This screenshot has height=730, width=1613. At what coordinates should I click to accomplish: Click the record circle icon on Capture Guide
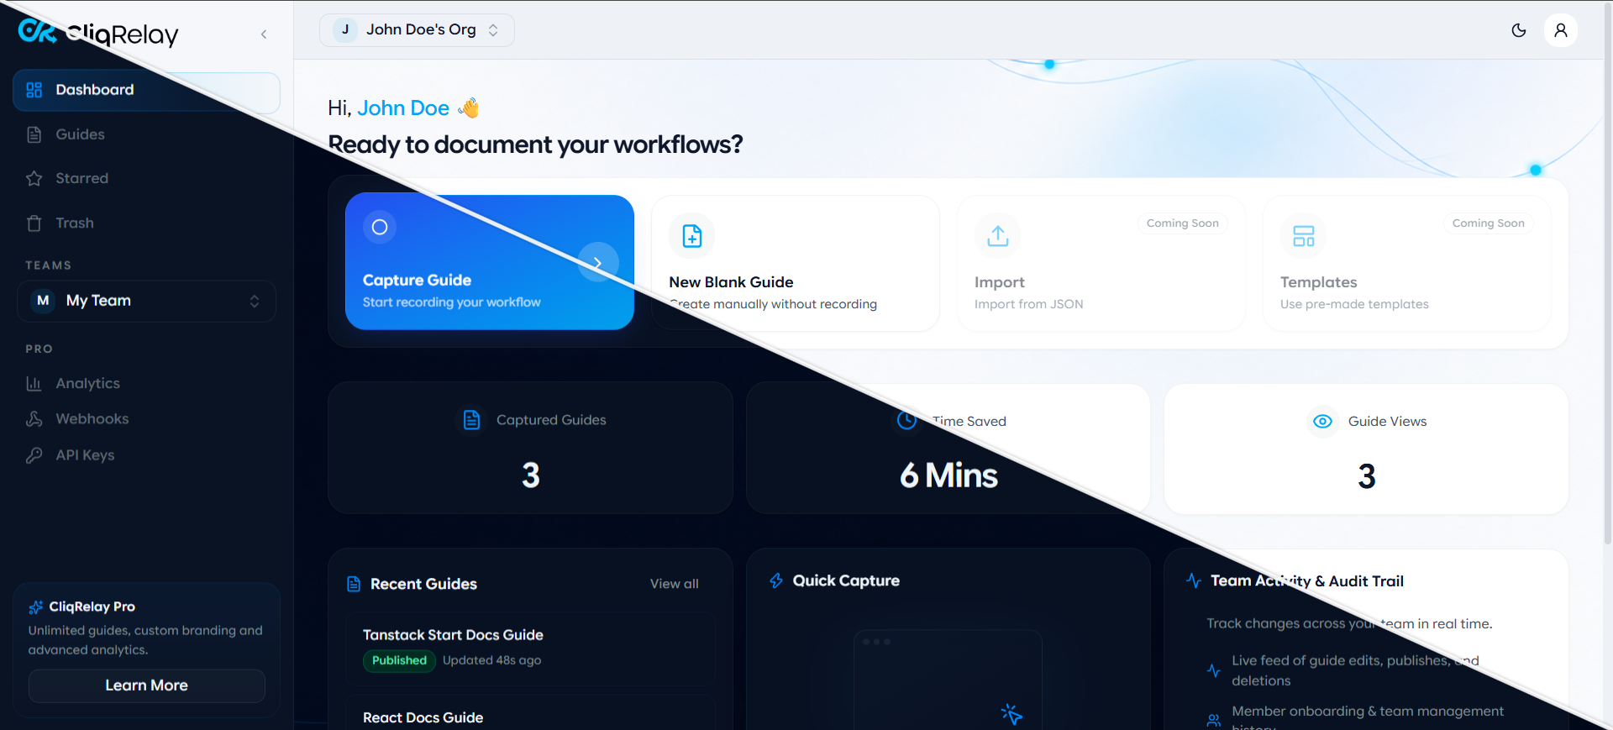[x=380, y=227]
